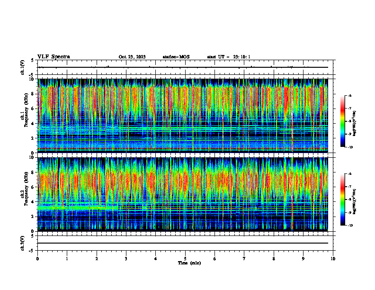Click time axis tick label "8"
375x290 pixels.
[x=274, y=259]
